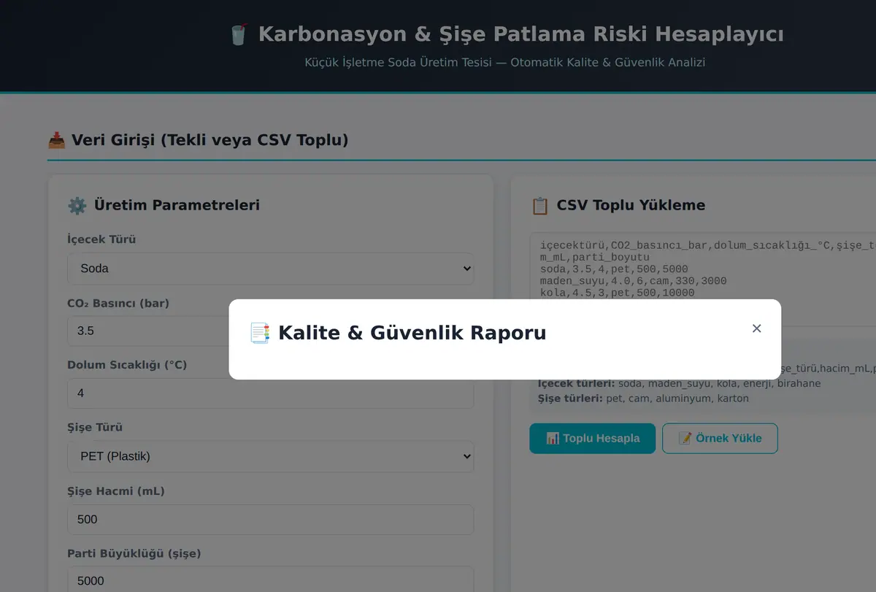Click the 'Şişe Hacmi (mL)' label

(116, 491)
